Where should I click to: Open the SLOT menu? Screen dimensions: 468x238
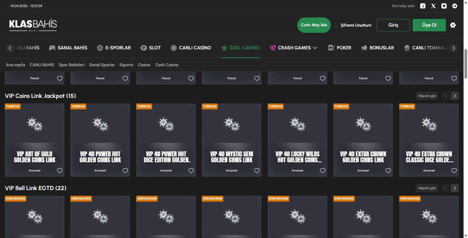point(151,48)
